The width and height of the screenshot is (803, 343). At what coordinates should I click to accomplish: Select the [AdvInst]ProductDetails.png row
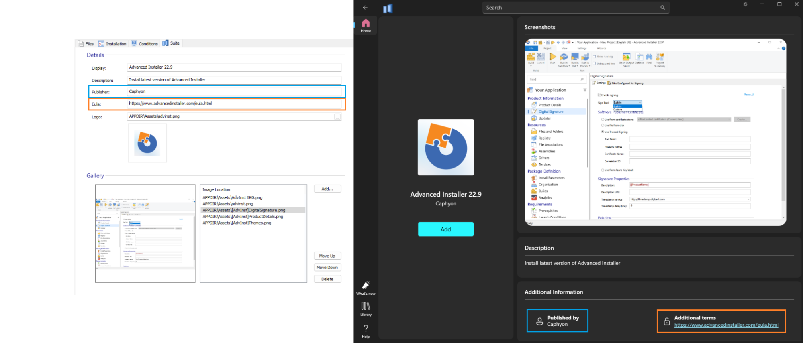pyautogui.click(x=253, y=217)
